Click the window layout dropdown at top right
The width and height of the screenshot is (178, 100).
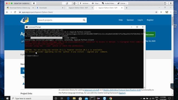[x=166, y=3]
